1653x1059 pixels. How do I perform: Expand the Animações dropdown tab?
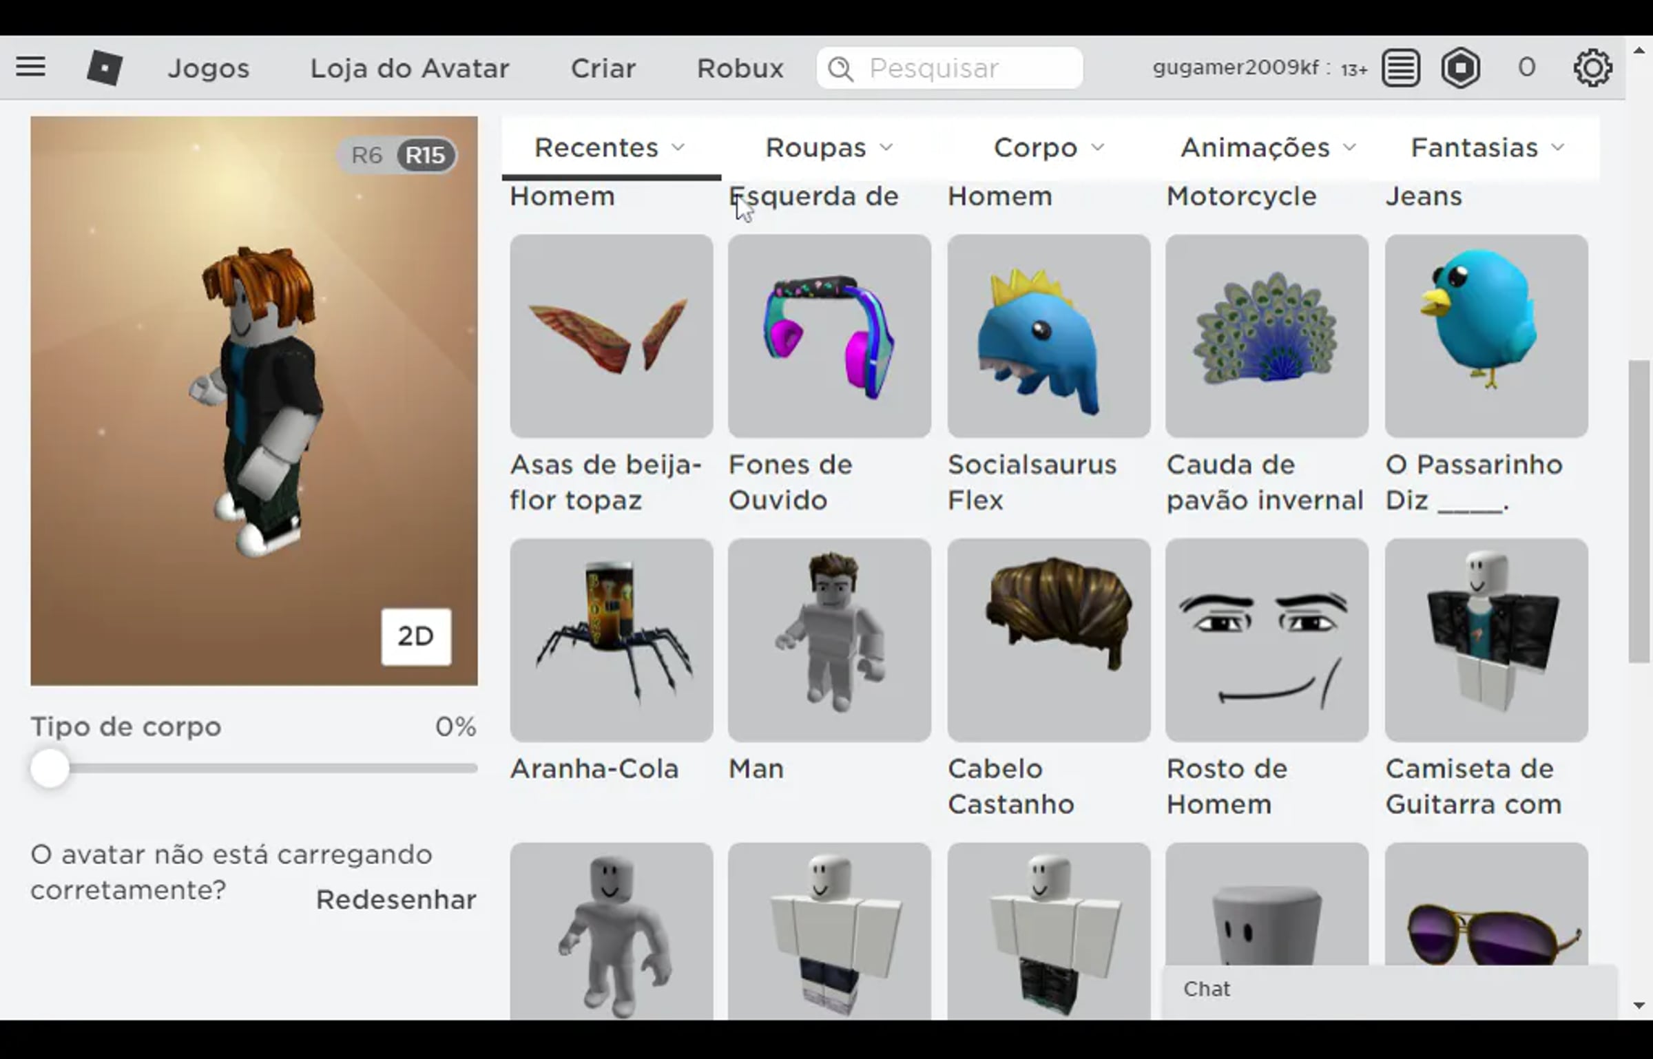[1269, 148]
